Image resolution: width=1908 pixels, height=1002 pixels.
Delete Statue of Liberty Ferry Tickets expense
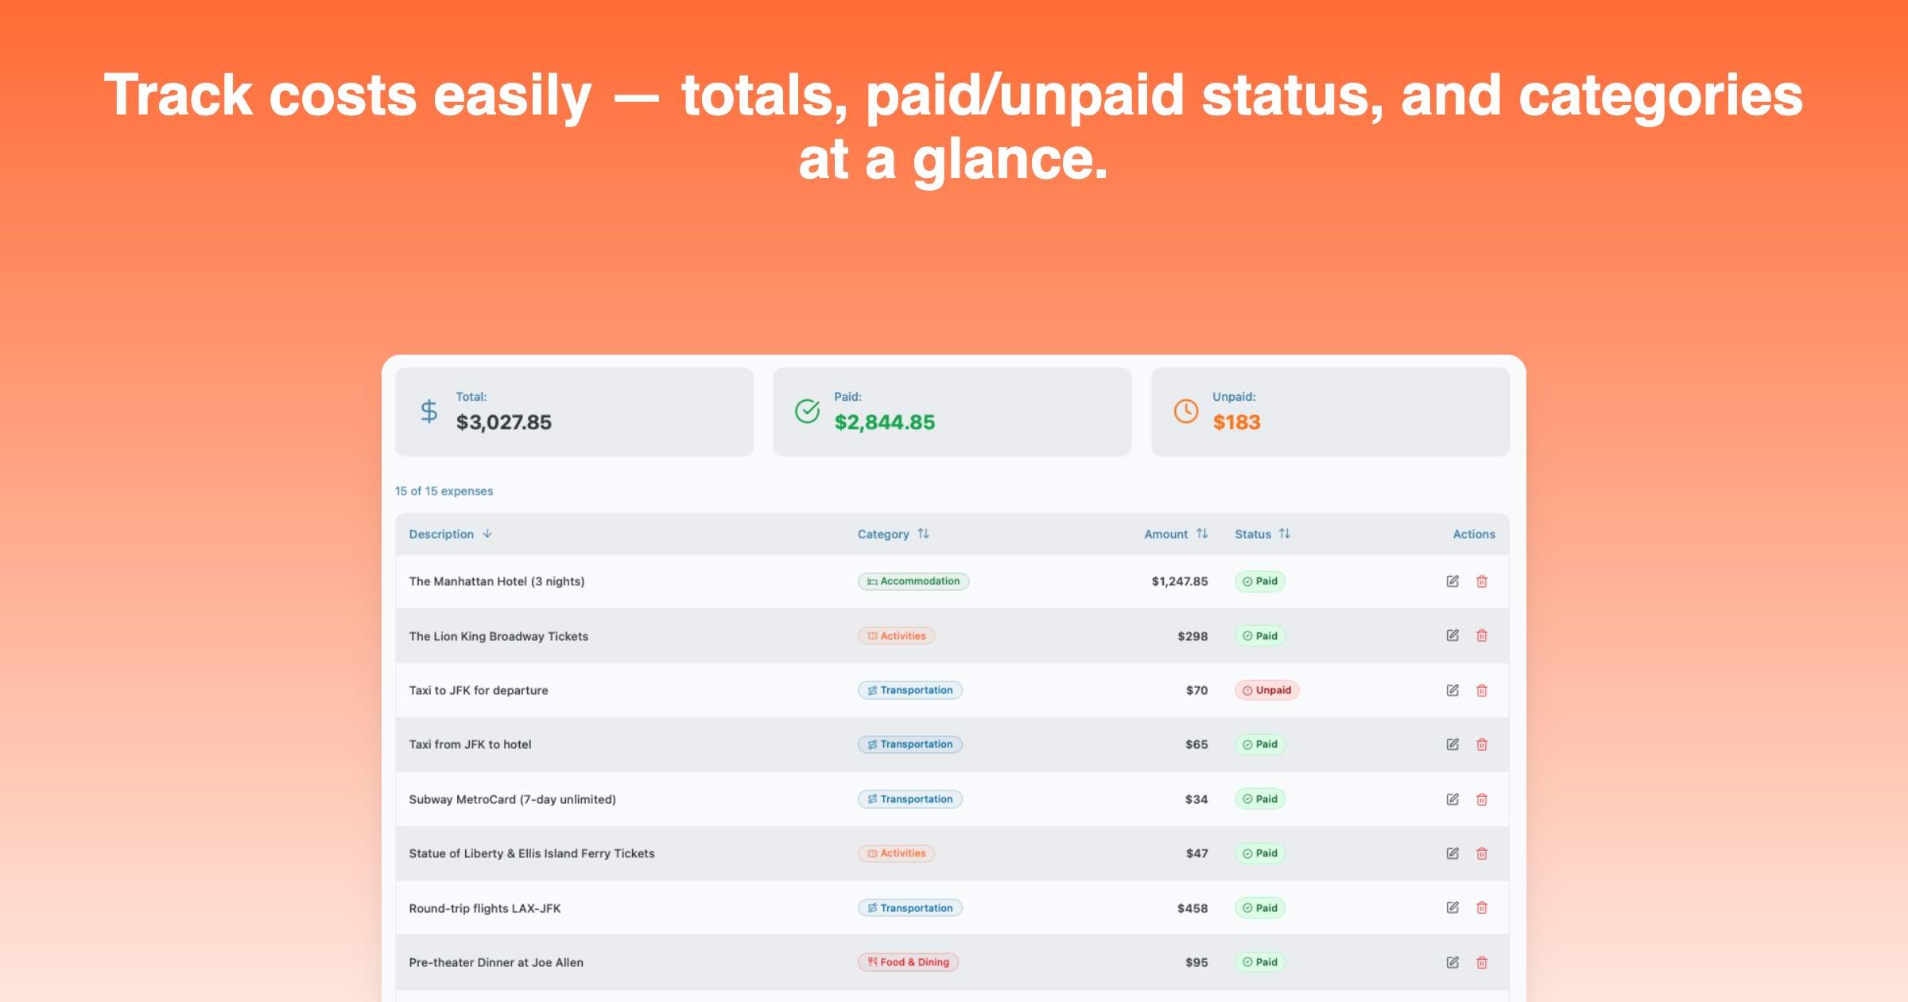(x=1482, y=853)
